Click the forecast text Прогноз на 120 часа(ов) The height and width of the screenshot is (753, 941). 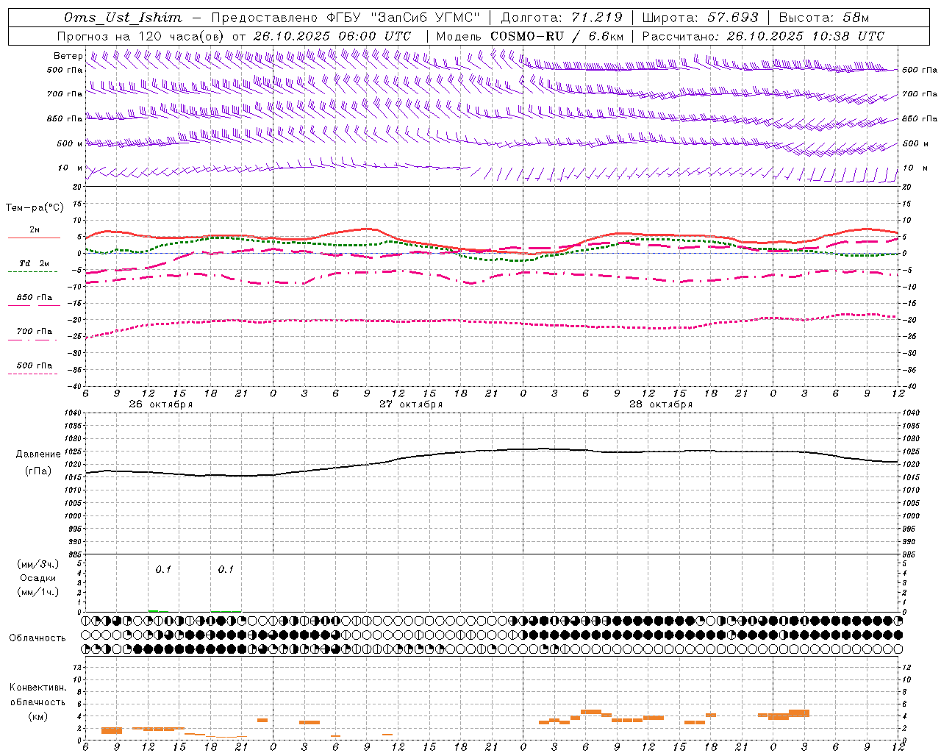click(141, 36)
